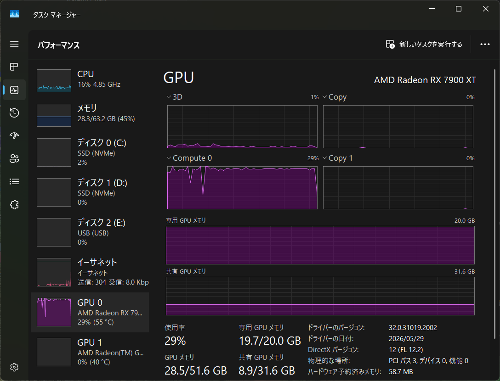Select ディスク 0 (C:) item

90,152
